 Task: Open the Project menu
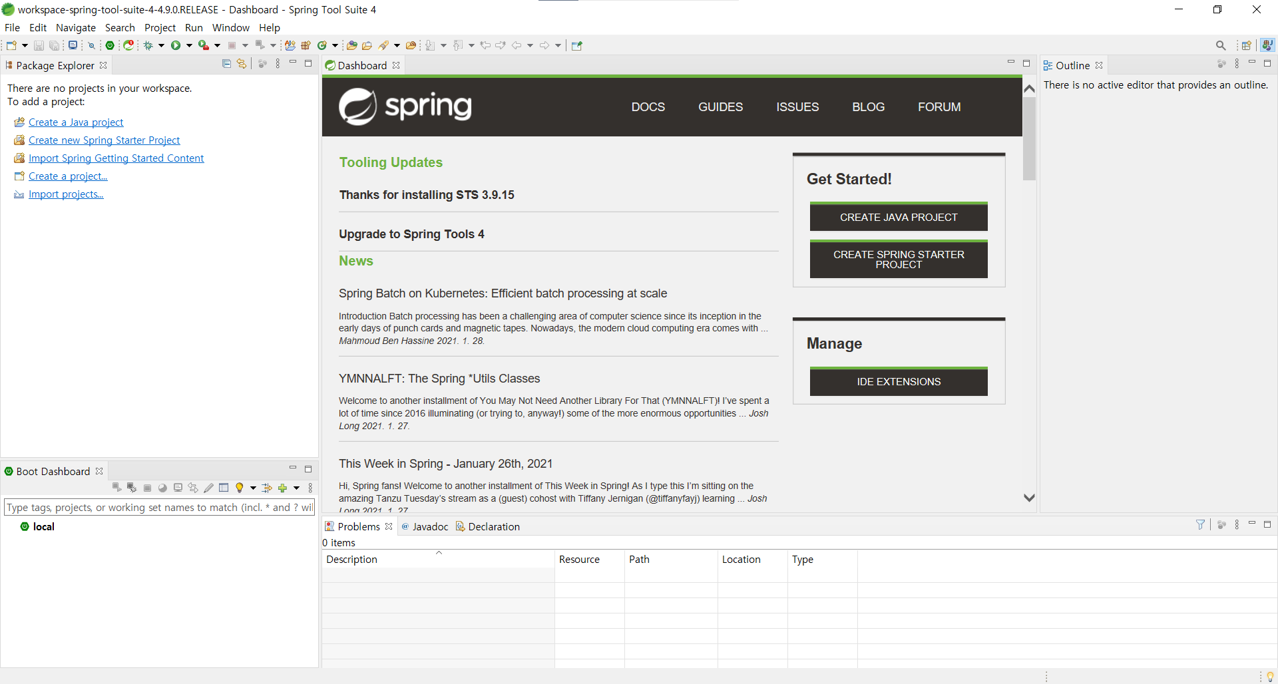pos(160,27)
